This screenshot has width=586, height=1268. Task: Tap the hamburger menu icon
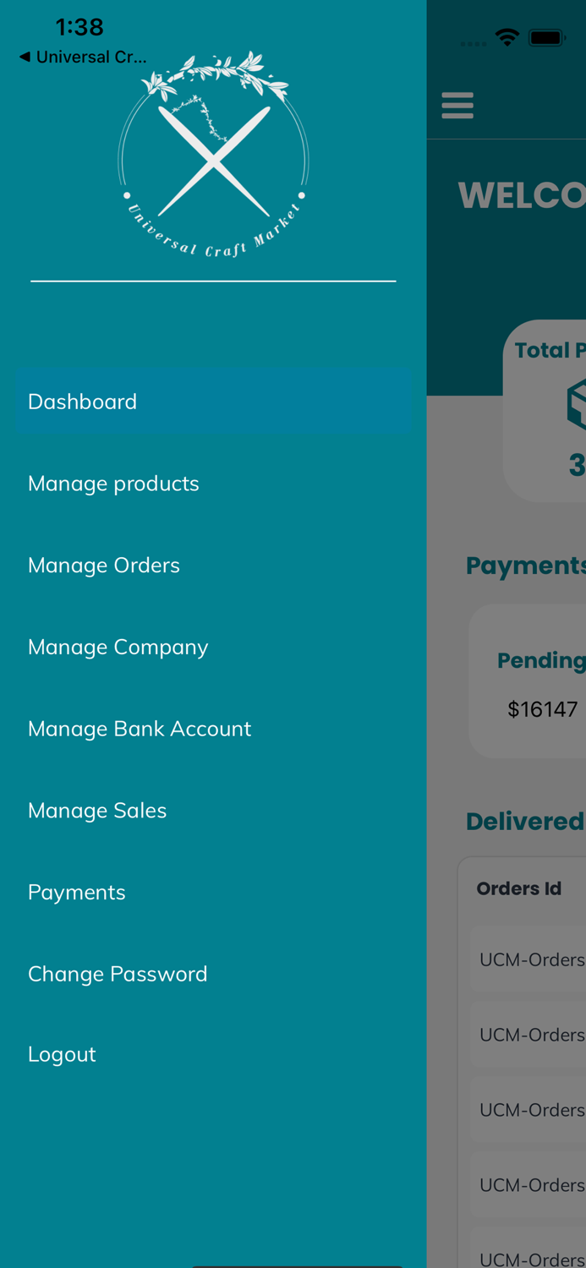(457, 106)
